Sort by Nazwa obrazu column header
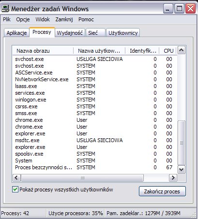This screenshot has height=219, width=198. (43, 51)
